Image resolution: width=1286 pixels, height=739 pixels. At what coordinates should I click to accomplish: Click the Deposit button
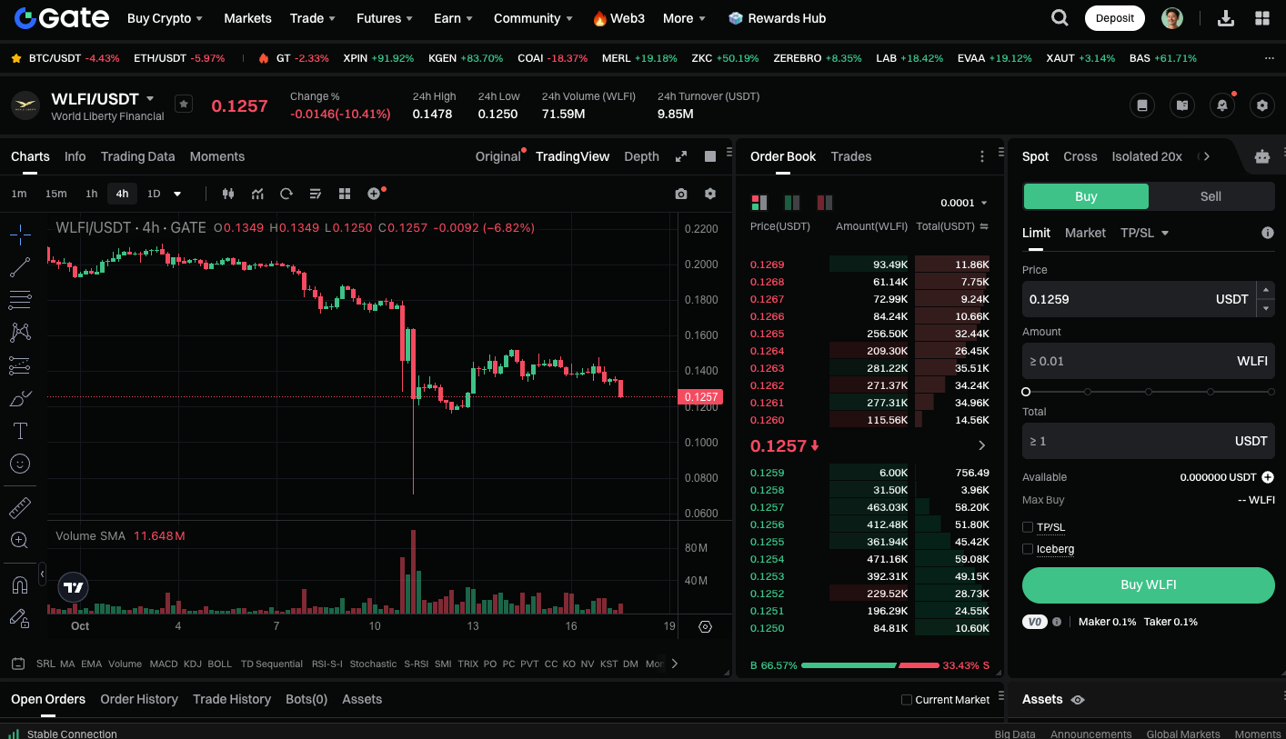[1115, 18]
